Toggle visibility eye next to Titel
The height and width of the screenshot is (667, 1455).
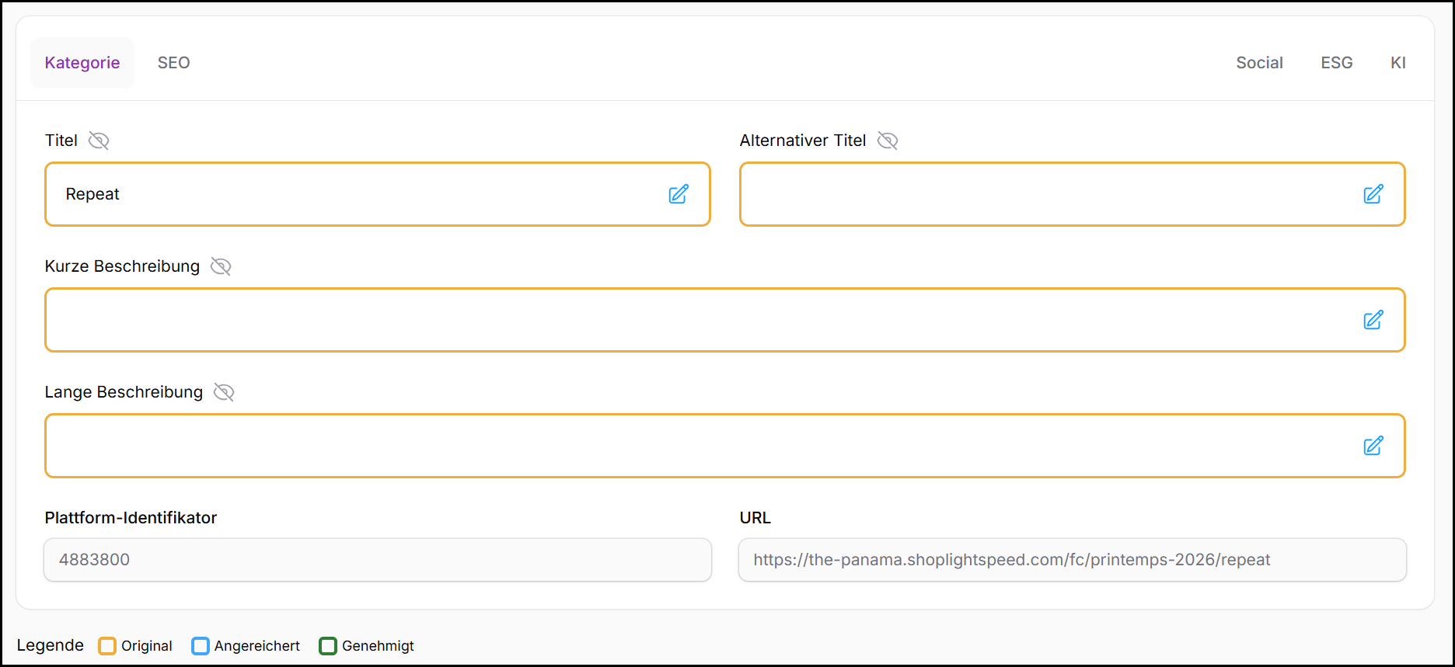(99, 141)
